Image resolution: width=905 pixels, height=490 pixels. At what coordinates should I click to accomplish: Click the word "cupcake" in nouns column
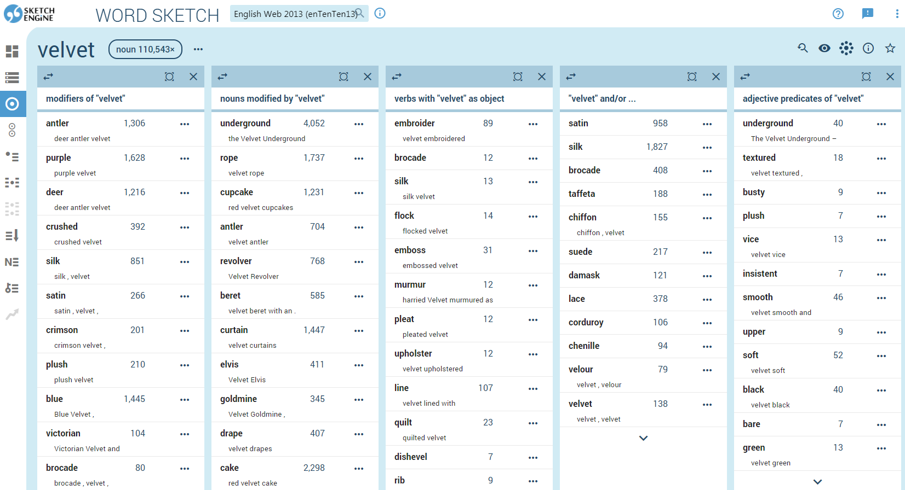coord(237,192)
